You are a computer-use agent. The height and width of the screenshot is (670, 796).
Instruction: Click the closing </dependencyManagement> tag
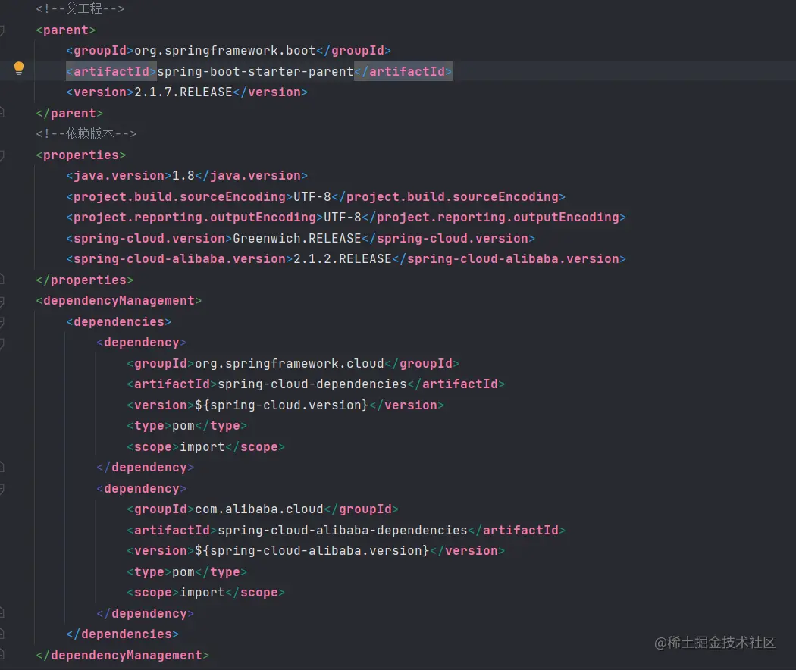(x=122, y=656)
